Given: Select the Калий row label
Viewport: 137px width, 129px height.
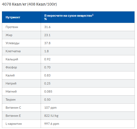Looking at the screenshot, I should tap(10, 75).
